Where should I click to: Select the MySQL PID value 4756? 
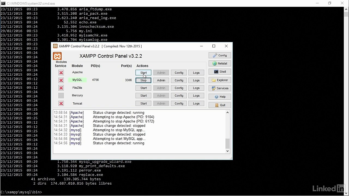pyautogui.click(x=95, y=80)
